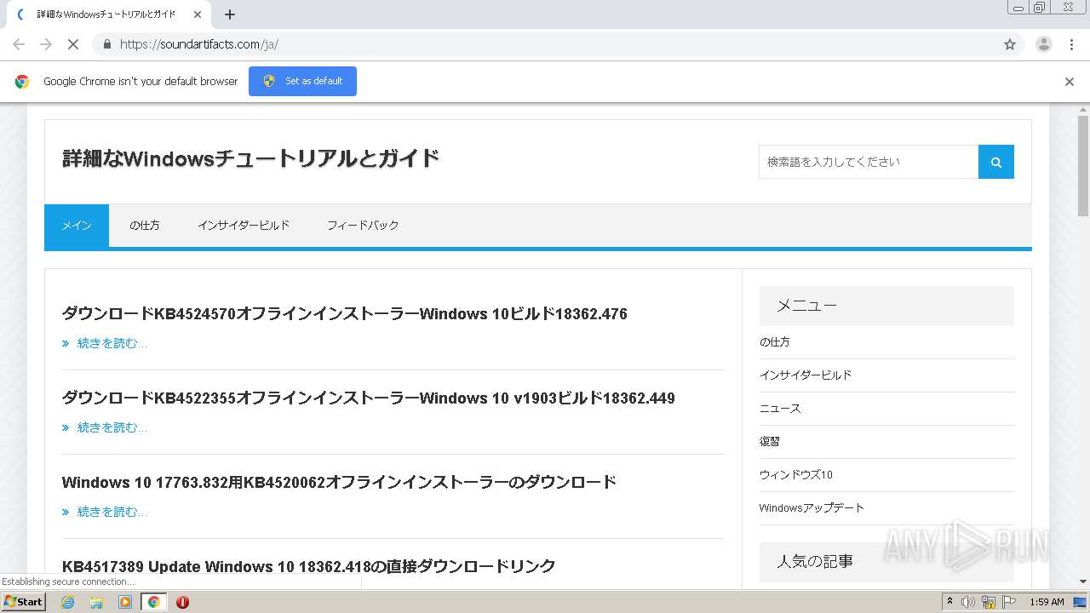The width and height of the screenshot is (1090, 613).
Task: Click the 検索語を入力してください search field
Action: click(x=869, y=162)
